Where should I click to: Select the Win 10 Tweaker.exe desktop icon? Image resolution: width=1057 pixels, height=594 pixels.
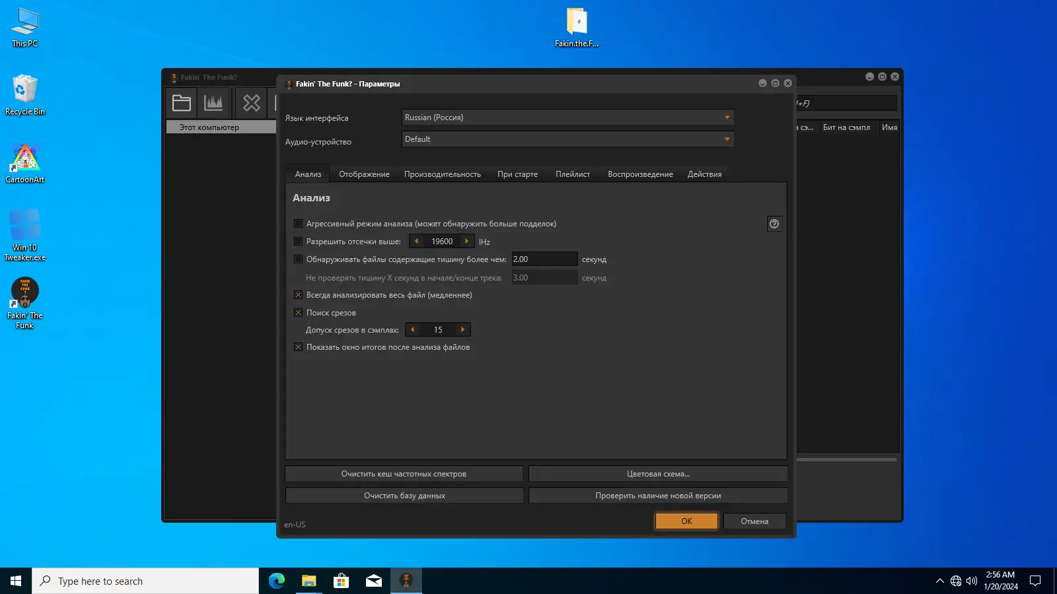tap(25, 235)
